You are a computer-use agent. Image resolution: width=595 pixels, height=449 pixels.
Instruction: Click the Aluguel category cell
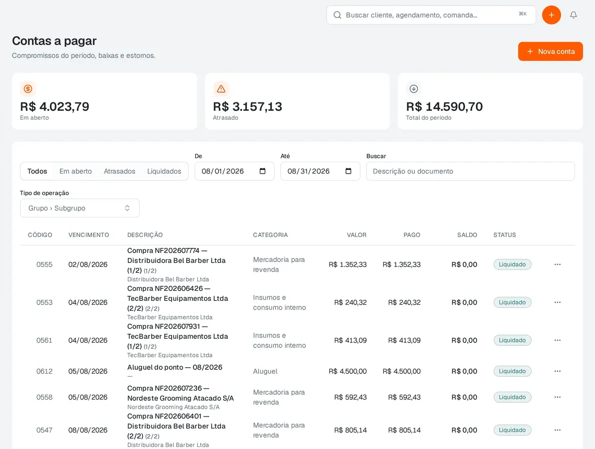[x=265, y=371]
